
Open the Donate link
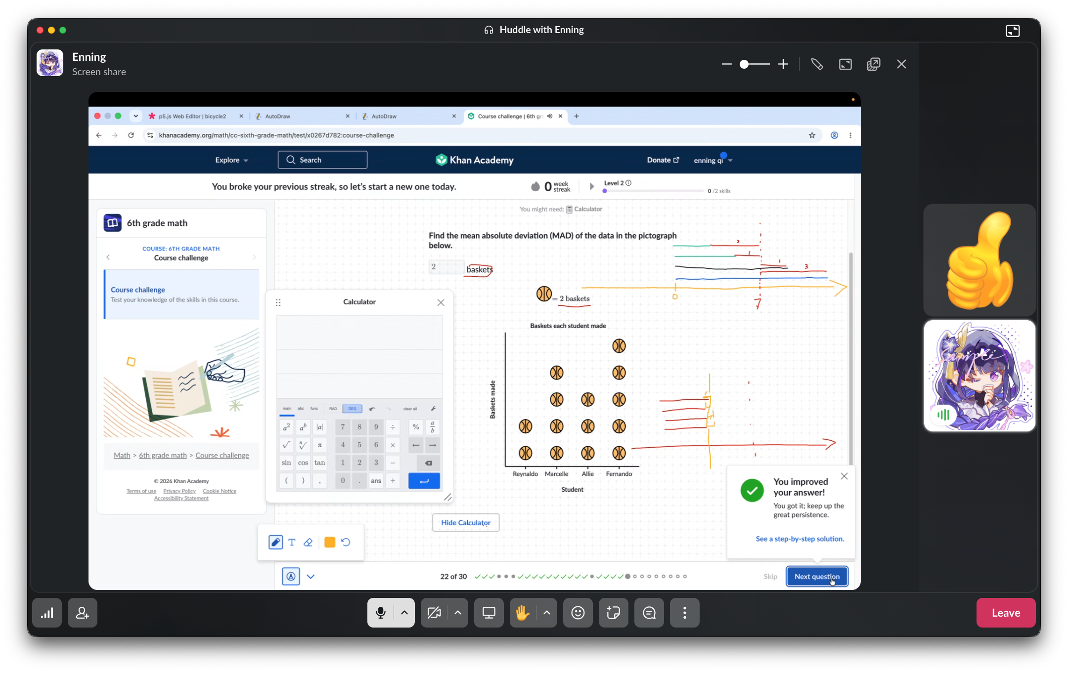click(663, 160)
